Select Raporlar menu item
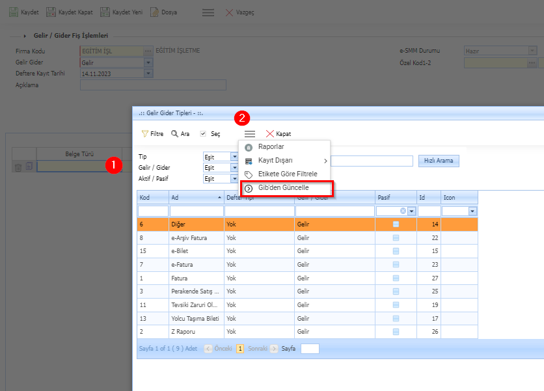 (284, 147)
